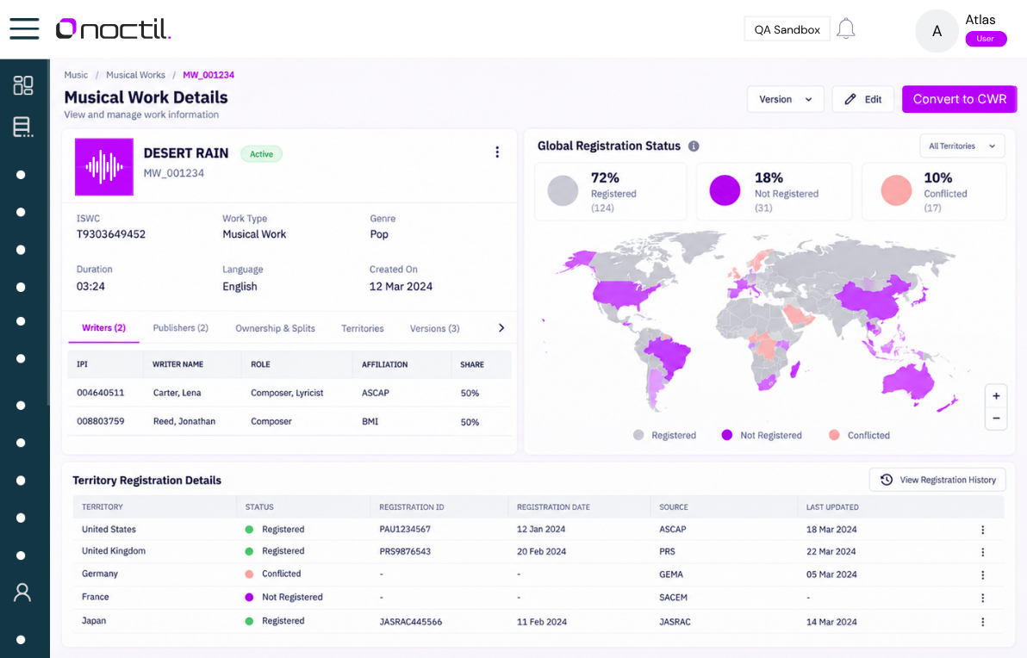The image size is (1027, 658).
Task: Open row actions for Germany
Action: pyautogui.click(x=982, y=574)
